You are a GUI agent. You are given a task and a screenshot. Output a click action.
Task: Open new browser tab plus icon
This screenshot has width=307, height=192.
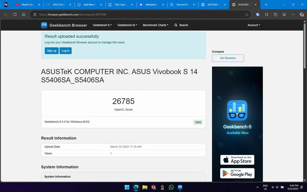coord(266,5)
